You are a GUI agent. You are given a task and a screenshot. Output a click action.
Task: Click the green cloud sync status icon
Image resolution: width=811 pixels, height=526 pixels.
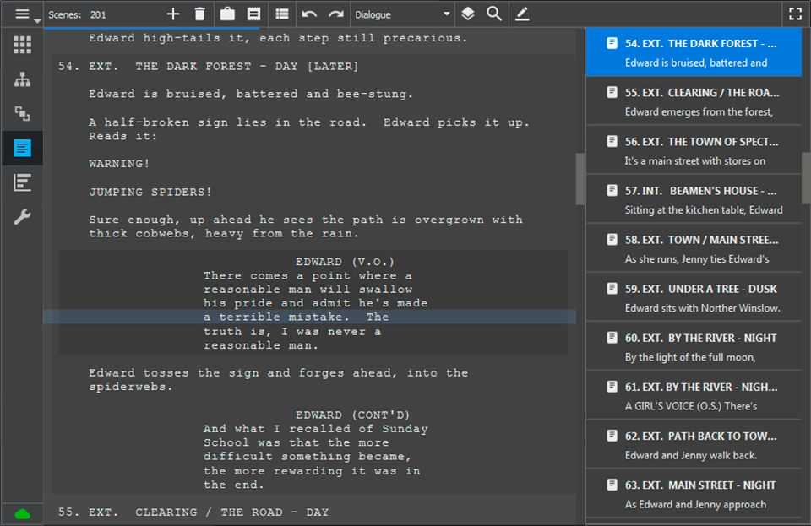[x=22, y=513]
